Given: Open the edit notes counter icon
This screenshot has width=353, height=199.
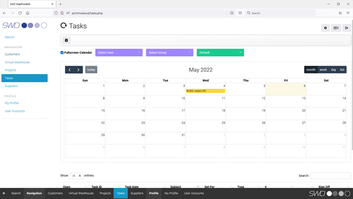Looking at the screenshot, I should [336, 28].
